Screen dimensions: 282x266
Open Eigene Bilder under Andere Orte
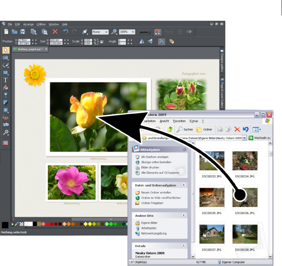pyautogui.click(x=149, y=223)
